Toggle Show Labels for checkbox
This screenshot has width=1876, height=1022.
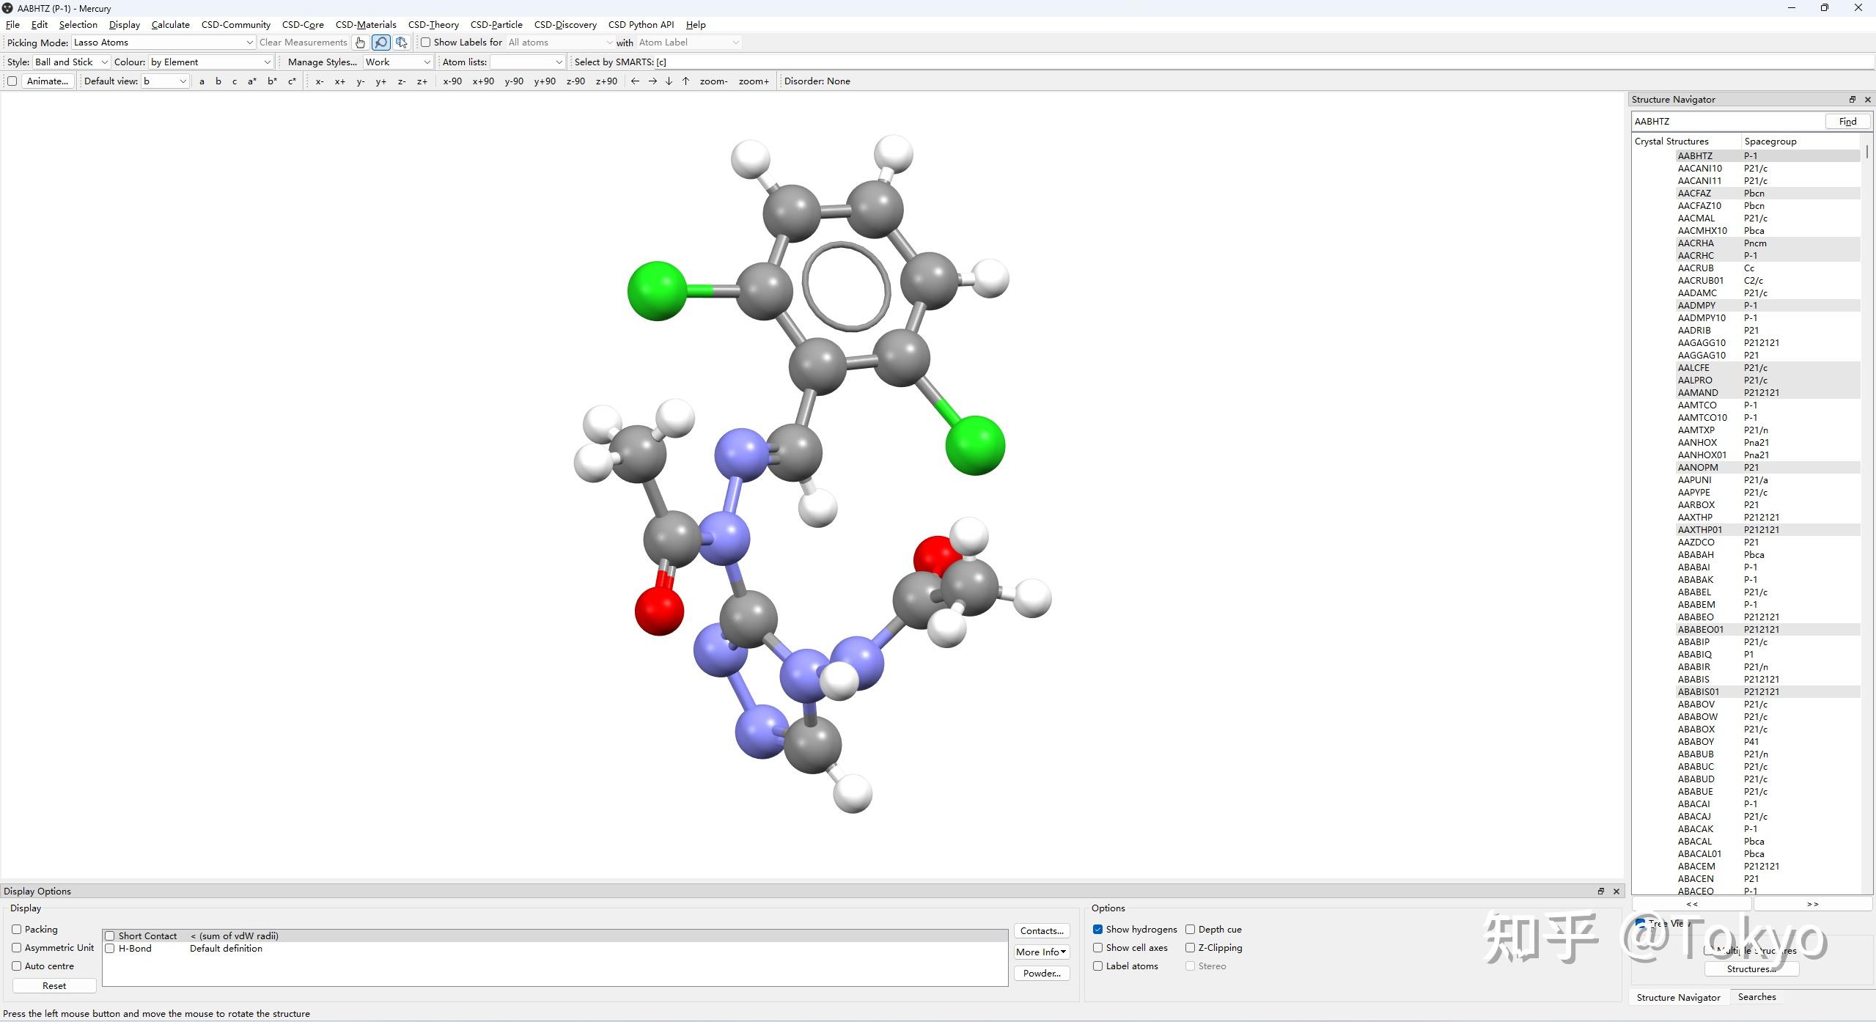425,43
